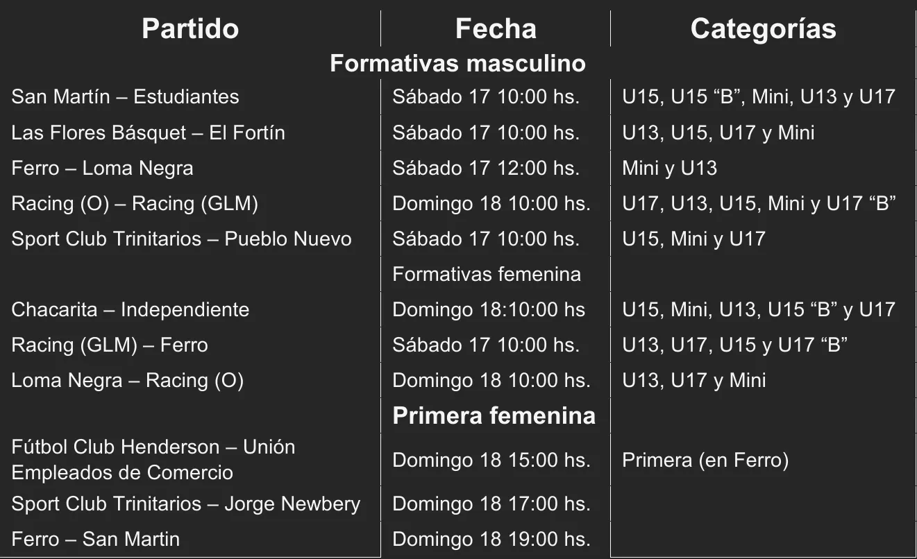Image resolution: width=917 pixels, height=559 pixels.
Task: Click the "Domingo 18 19:00 hs." date cell
Action: coord(491,539)
